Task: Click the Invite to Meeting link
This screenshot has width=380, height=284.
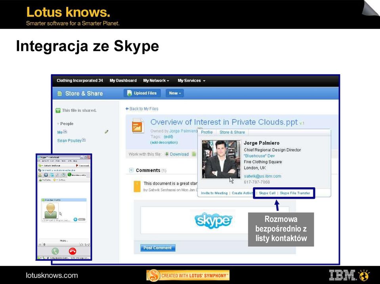Action: tap(214, 193)
